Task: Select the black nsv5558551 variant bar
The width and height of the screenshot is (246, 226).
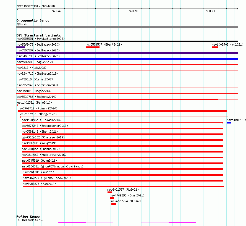Action: tap(127, 41)
